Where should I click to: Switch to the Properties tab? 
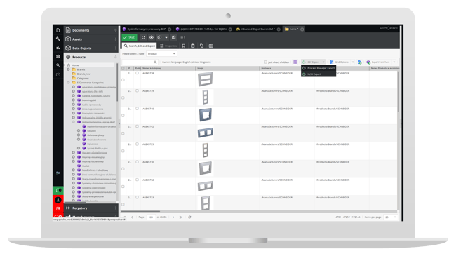pos(168,46)
